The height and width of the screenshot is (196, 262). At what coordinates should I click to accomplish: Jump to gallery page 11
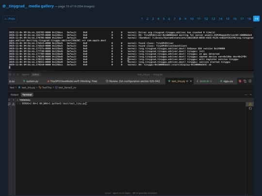(199, 19)
